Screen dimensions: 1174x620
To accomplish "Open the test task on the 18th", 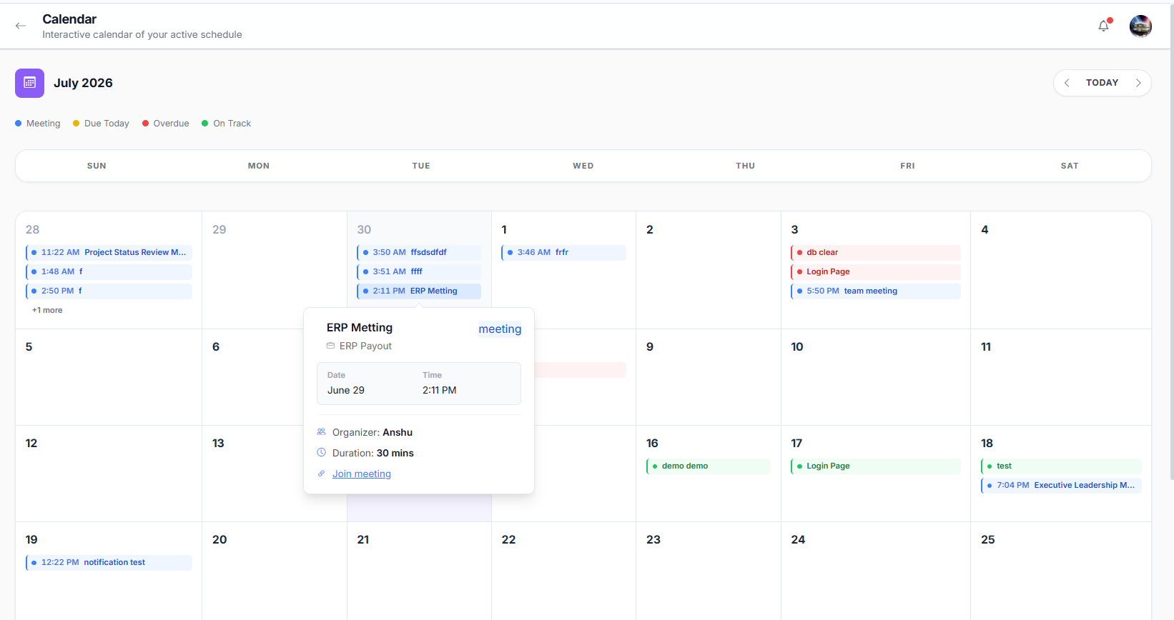I will [1061, 466].
